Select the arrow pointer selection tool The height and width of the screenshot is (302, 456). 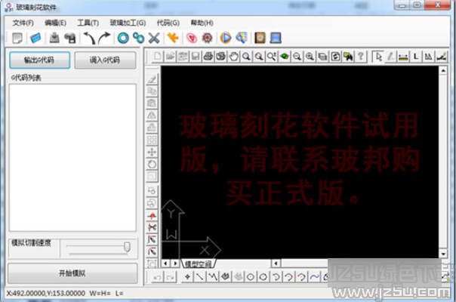tap(378, 56)
